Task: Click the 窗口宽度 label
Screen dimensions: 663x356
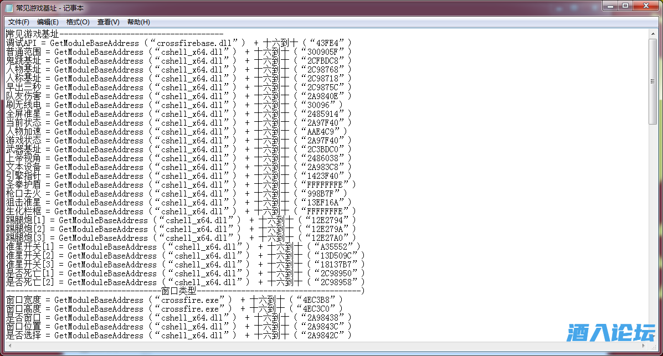Action: tap(24, 301)
